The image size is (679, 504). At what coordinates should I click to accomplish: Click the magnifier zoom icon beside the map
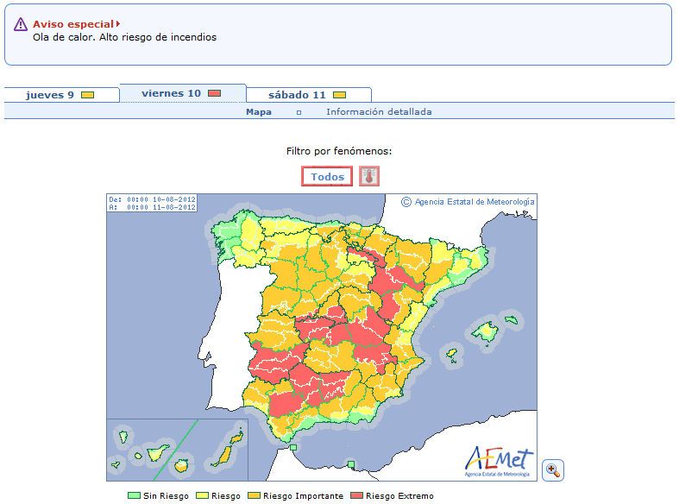[x=553, y=470]
